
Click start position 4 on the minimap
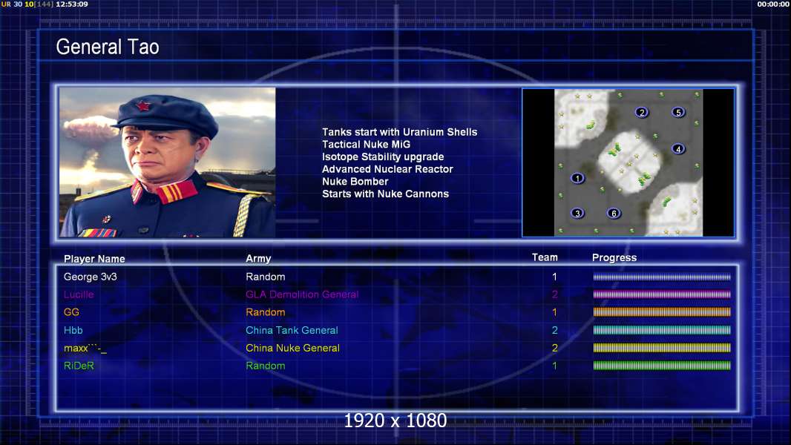[678, 148]
